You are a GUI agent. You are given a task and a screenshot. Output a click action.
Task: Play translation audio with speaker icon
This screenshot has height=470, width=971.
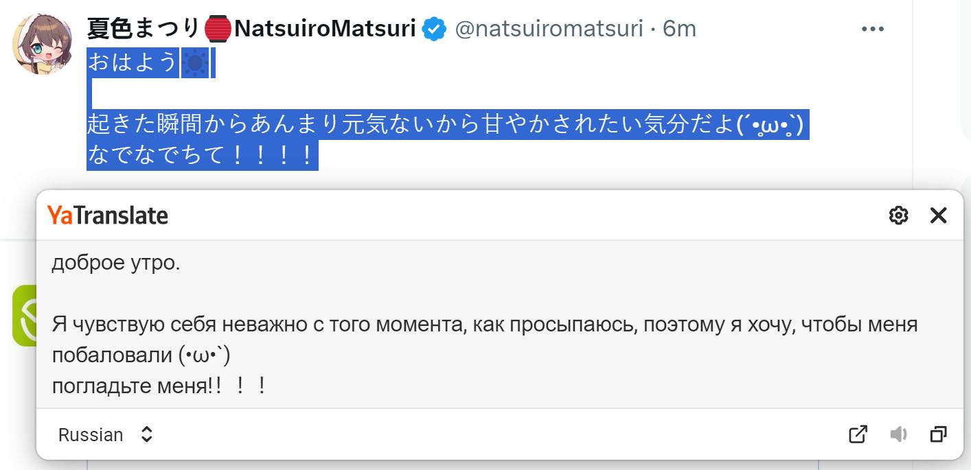pos(899,434)
